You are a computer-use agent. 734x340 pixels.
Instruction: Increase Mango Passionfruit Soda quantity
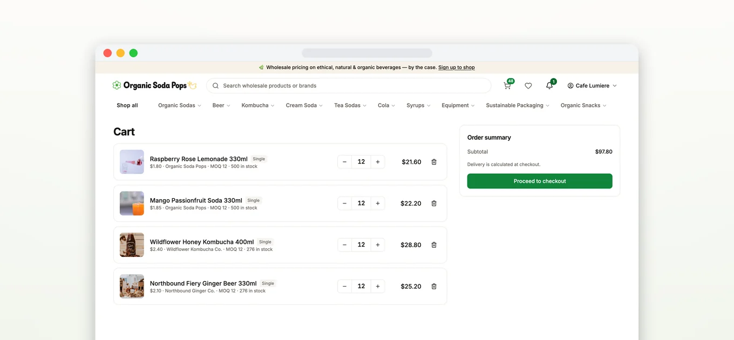378,203
